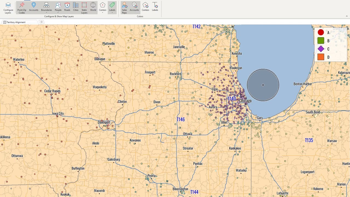This screenshot has height=197, width=350.
Task: Click the T135 territory label
Action: click(x=309, y=140)
